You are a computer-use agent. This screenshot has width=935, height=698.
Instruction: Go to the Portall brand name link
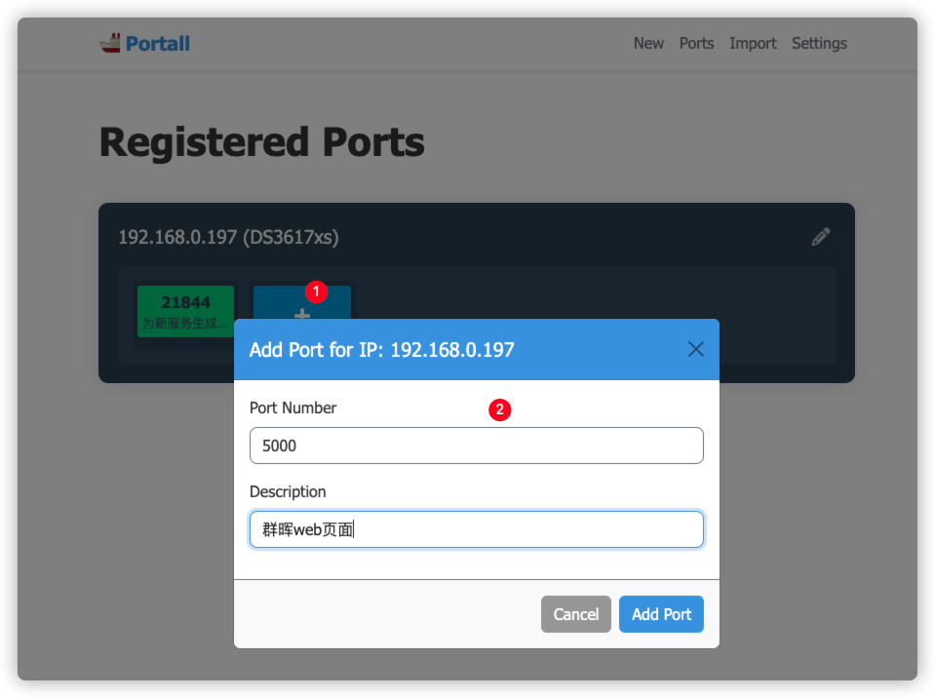click(157, 44)
